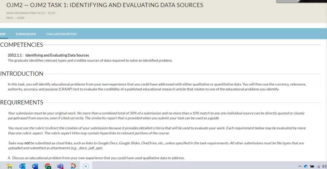Viewport: 327px width, 169px height.
Task: Launch Outlook from the taskbar
Action: point(22,166)
